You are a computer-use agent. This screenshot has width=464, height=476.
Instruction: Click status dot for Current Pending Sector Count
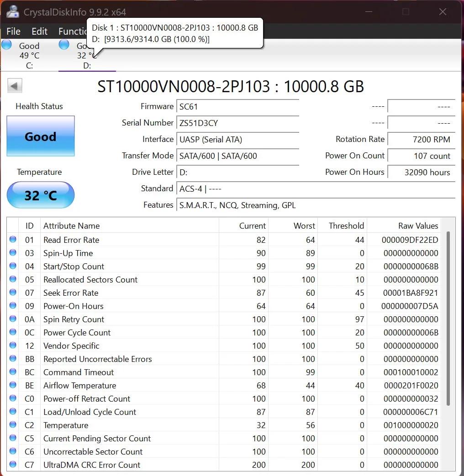tap(13, 438)
